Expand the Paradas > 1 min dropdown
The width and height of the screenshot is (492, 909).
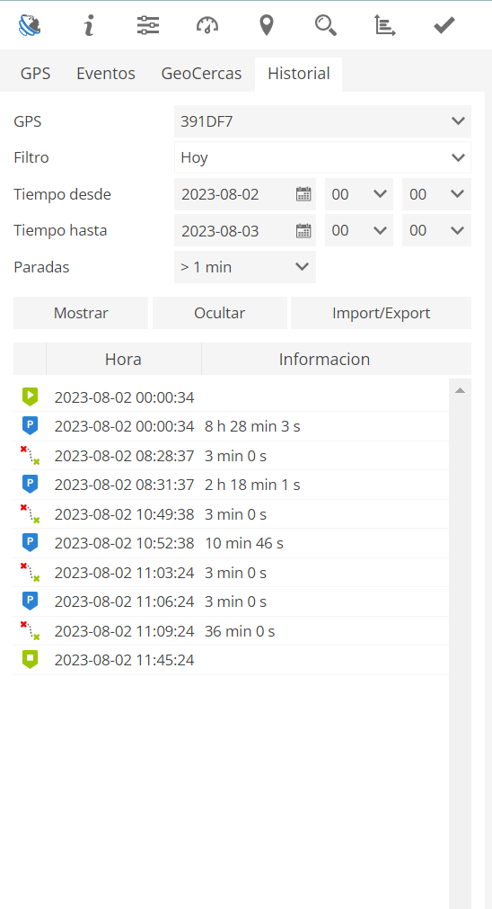point(245,267)
